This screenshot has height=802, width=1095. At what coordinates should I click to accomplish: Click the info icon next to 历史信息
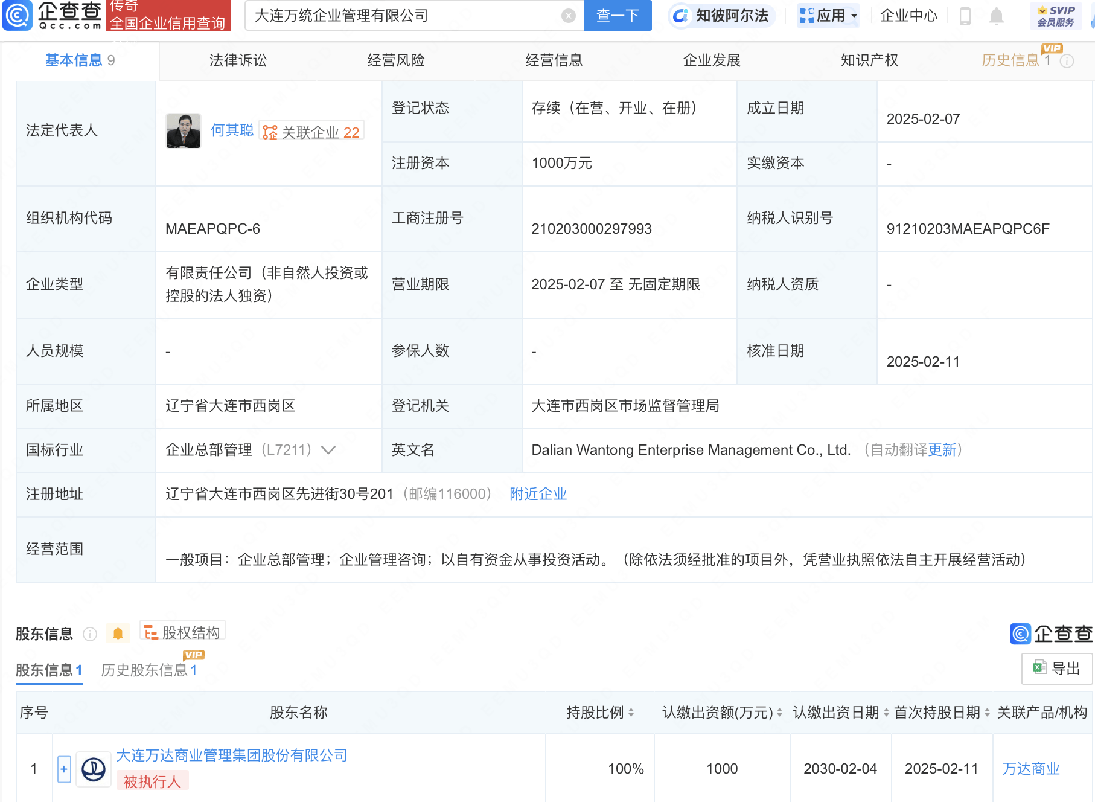click(1067, 61)
